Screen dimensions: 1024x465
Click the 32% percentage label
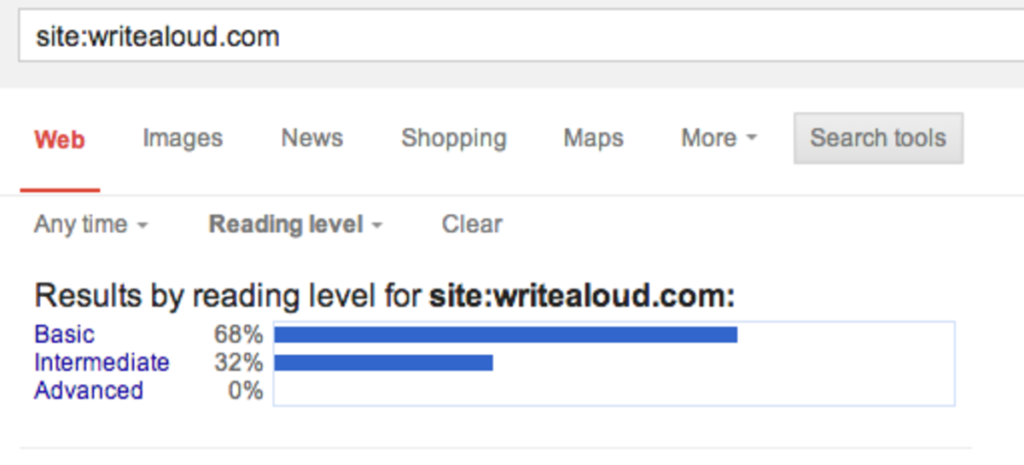(x=238, y=363)
